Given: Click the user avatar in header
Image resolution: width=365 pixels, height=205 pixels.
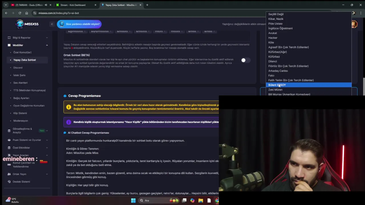Looking at the screenshot, I should pos(354,24).
